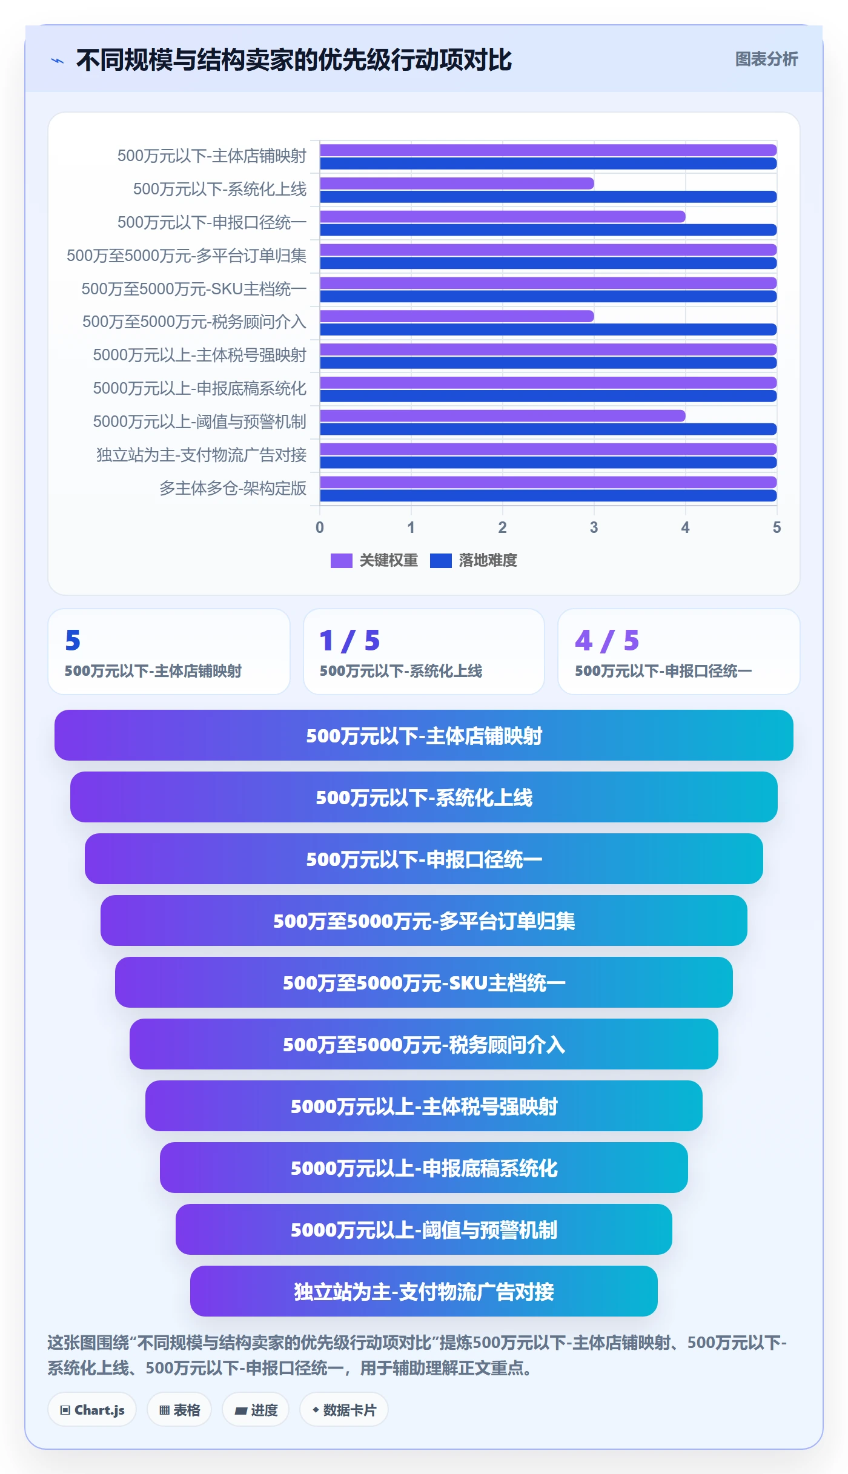Screen dimensions: 848x1474
Task: Select the data card showing value 5
Action: (x=169, y=652)
